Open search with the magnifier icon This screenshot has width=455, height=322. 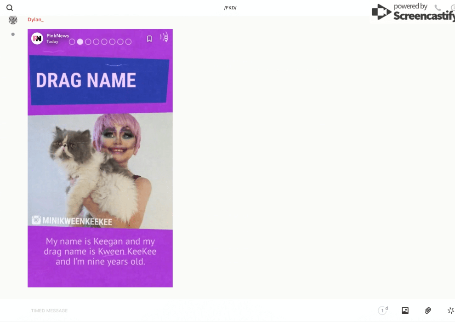click(10, 8)
